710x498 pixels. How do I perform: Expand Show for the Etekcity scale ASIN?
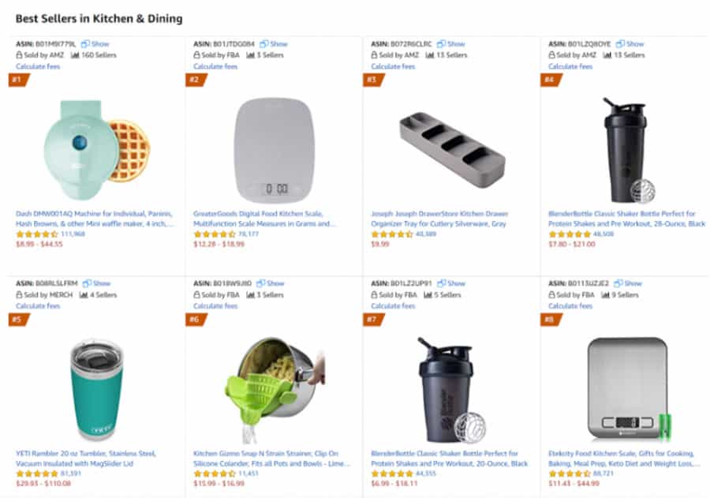[634, 283]
